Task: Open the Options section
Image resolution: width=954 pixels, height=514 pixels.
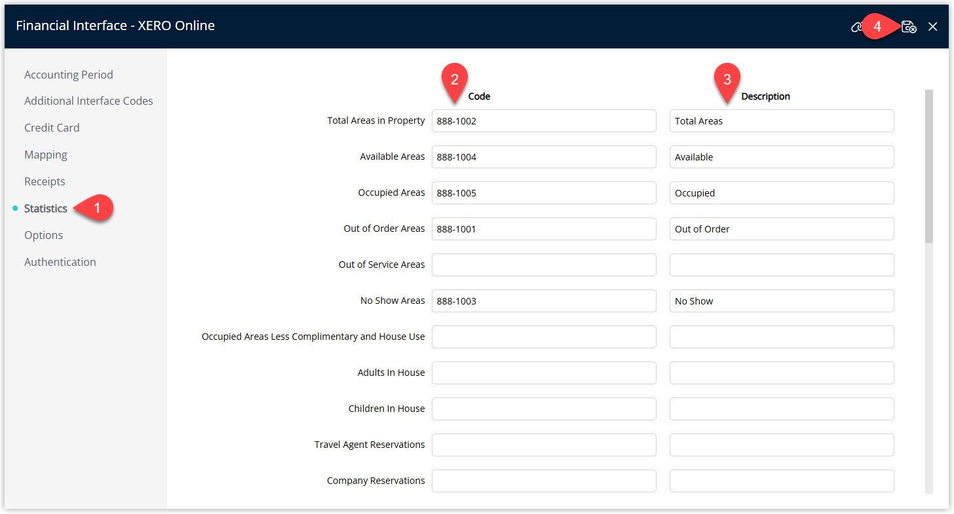Action: click(44, 235)
